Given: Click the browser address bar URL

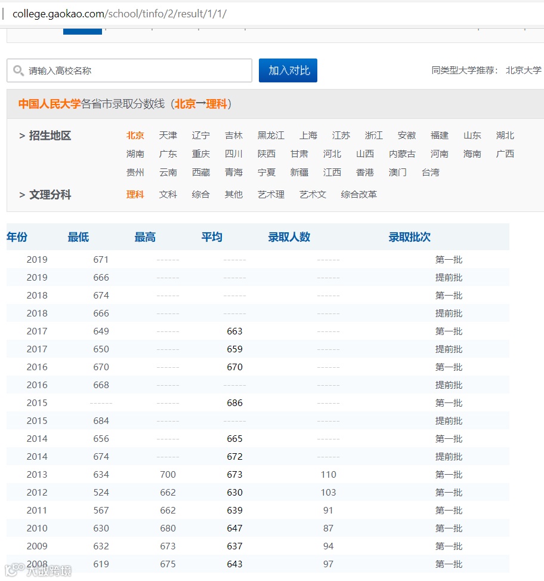Looking at the screenshot, I should click(x=119, y=14).
